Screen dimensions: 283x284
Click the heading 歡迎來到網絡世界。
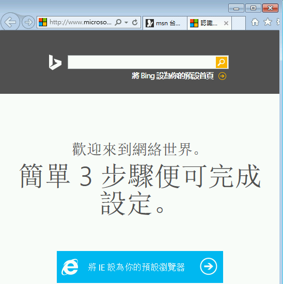pyautogui.click(x=136, y=149)
